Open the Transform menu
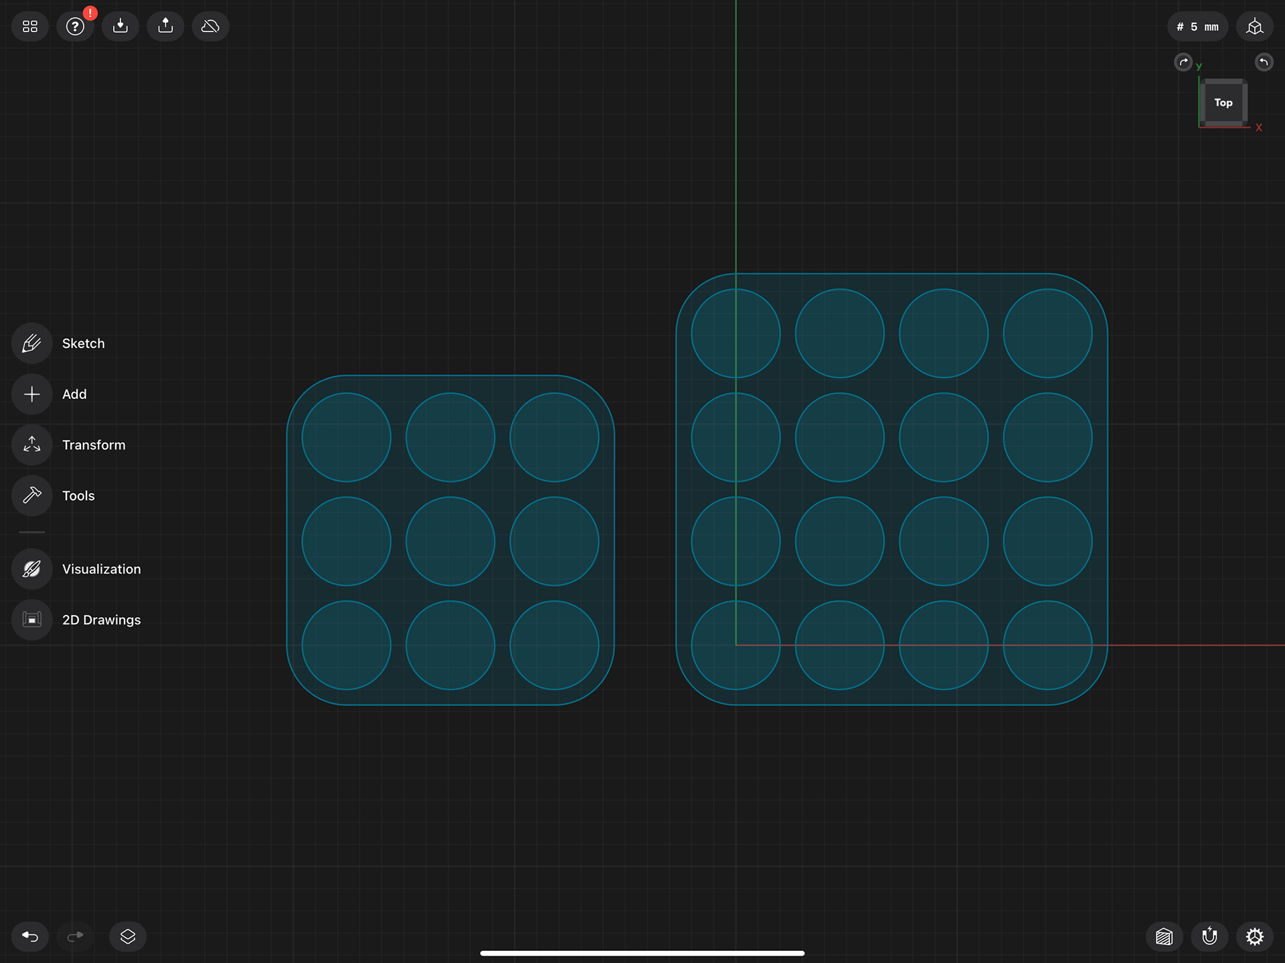Image resolution: width=1285 pixels, height=963 pixels. click(31, 445)
